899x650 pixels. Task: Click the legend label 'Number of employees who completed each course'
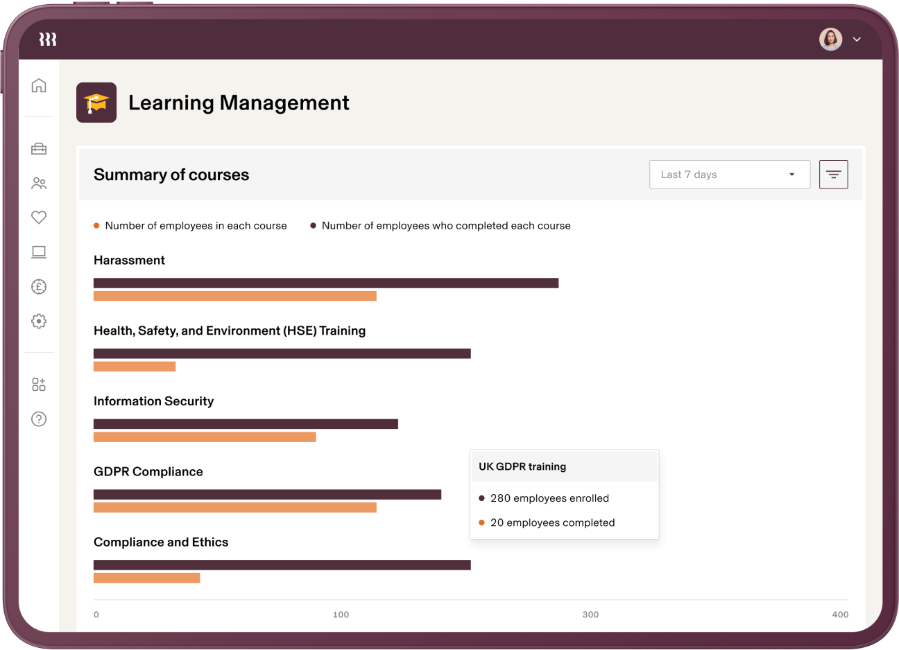(446, 226)
